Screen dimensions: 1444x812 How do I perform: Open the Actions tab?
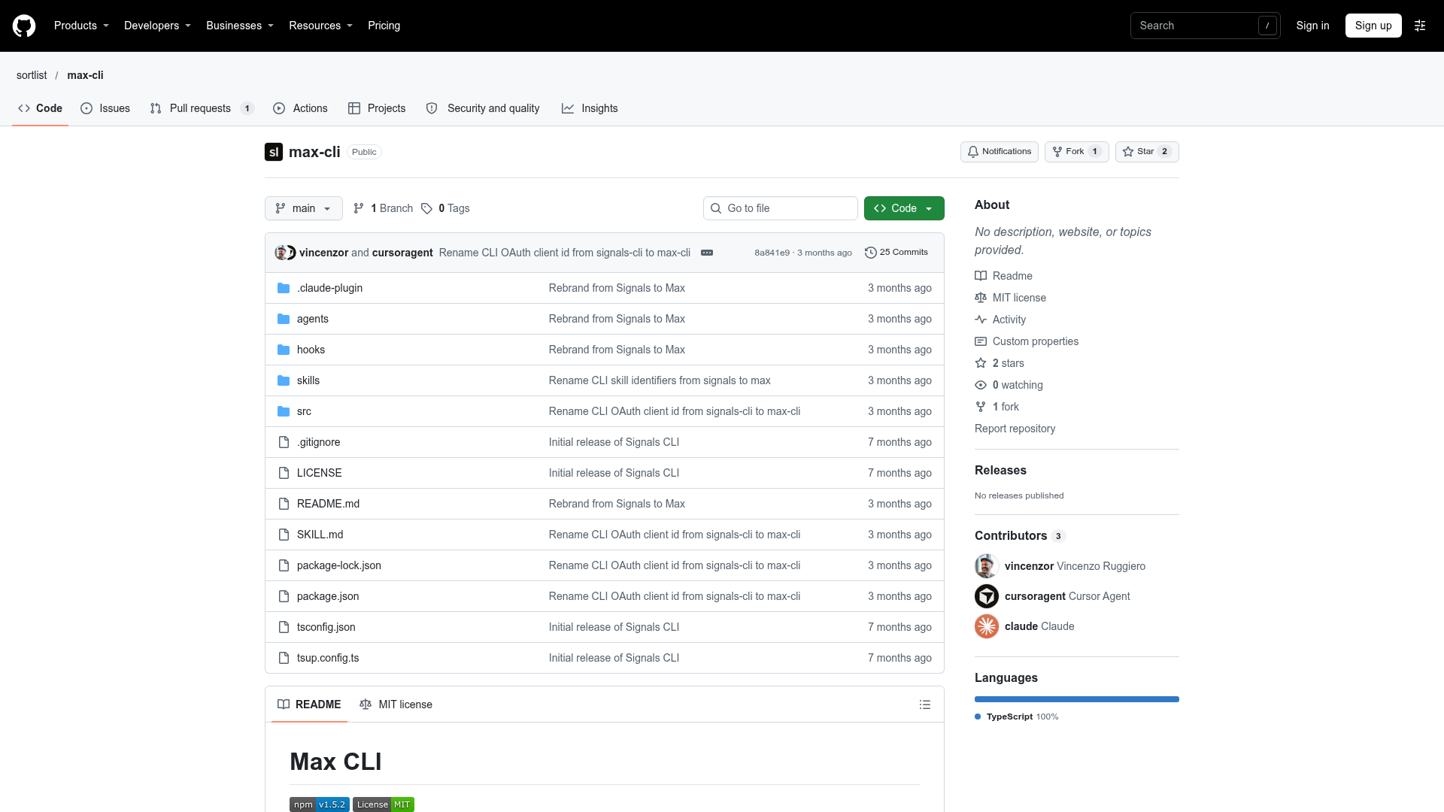pyautogui.click(x=301, y=108)
